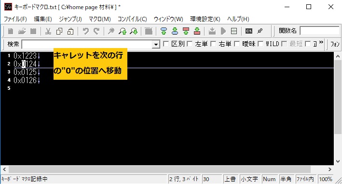Screen dimensions: 342x184
Task: Click the 関数名 input field
Action: [x=319, y=31]
